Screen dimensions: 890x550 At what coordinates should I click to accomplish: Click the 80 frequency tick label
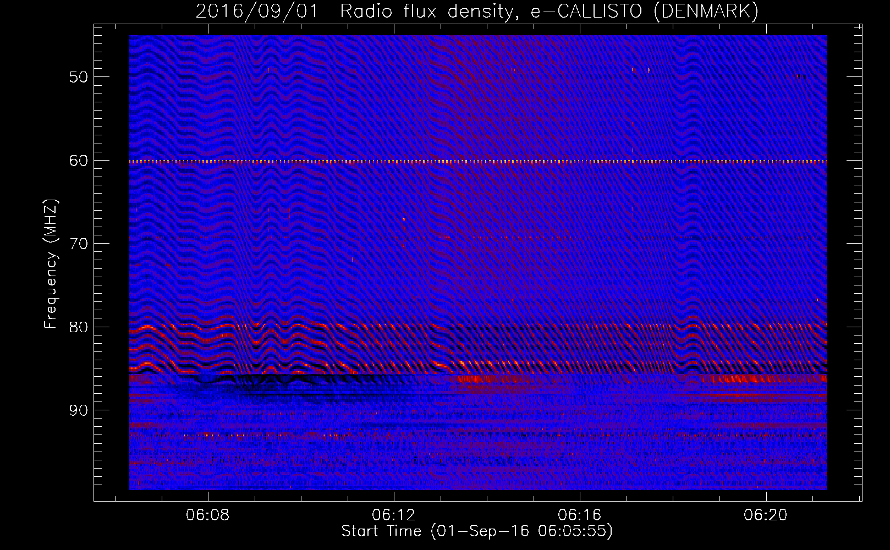click(x=79, y=327)
